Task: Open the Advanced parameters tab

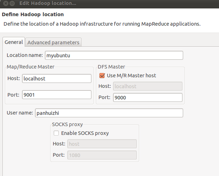Action: pyautogui.click(x=53, y=42)
